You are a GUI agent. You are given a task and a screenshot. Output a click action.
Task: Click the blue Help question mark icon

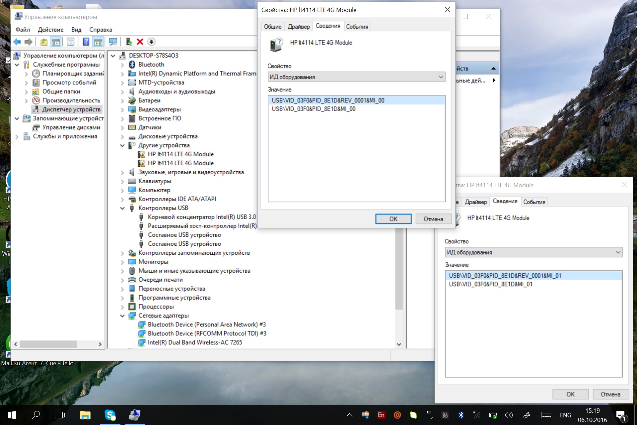coord(86,42)
